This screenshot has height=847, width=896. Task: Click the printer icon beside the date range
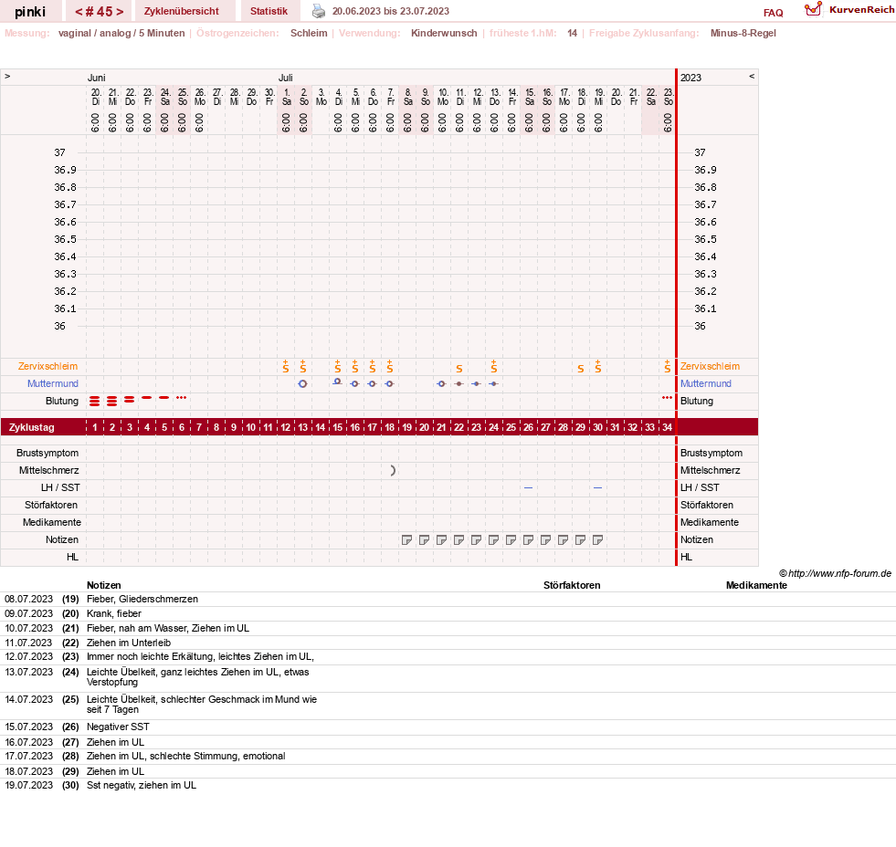(x=318, y=11)
